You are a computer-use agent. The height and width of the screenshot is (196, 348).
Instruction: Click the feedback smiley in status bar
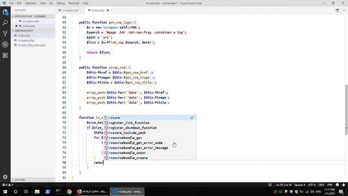[x=337, y=185]
